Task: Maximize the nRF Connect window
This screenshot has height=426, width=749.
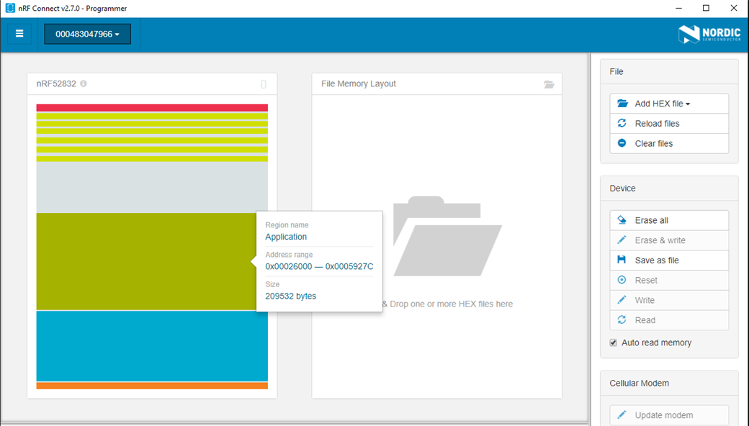Action: coord(706,8)
